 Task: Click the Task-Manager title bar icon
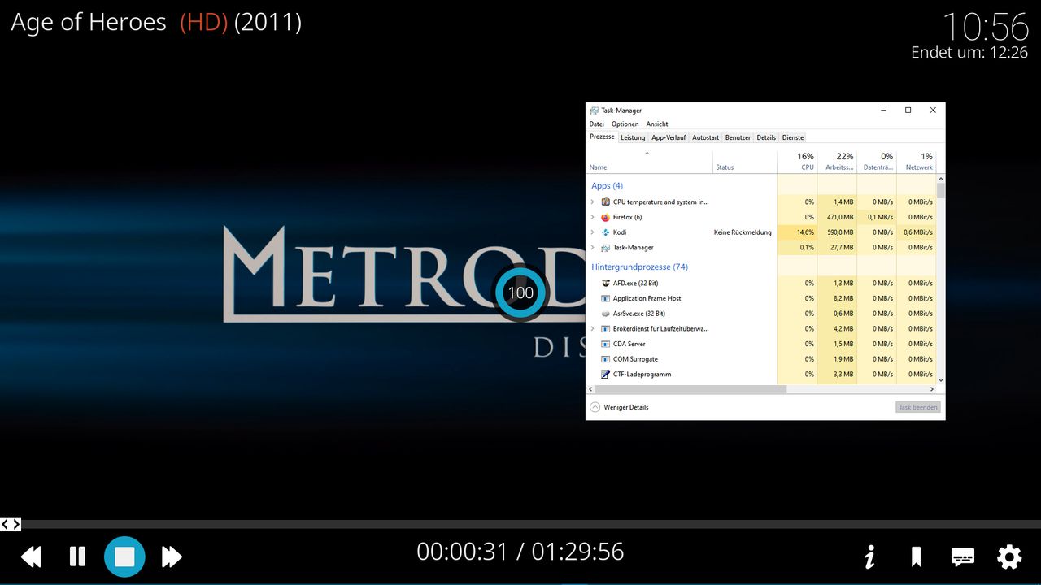click(595, 110)
